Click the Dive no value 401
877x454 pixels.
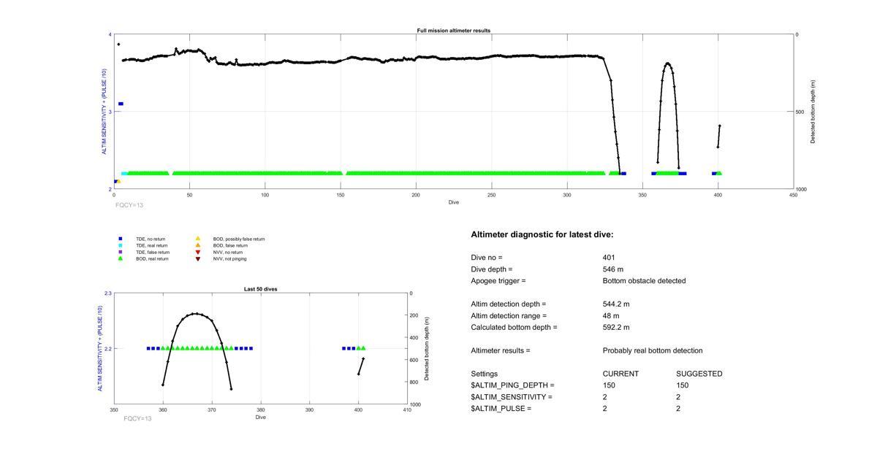(x=609, y=258)
